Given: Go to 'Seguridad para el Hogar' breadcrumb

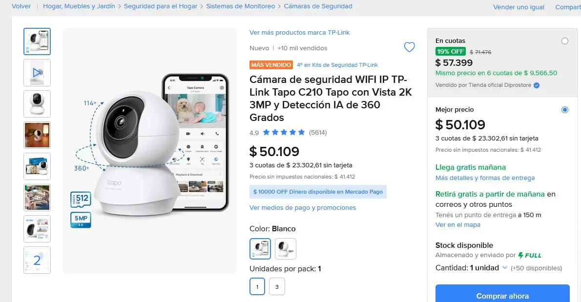Looking at the screenshot, I should click(161, 6).
